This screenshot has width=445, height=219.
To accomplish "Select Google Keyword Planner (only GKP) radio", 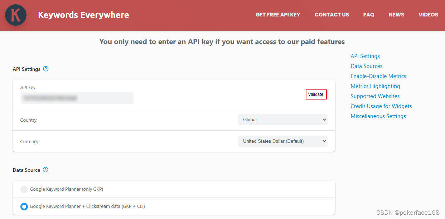I will pyautogui.click(x=24, y=189).
